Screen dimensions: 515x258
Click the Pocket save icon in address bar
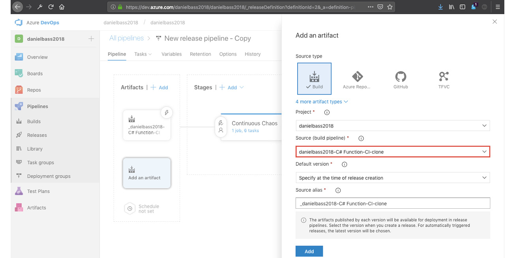[380, 7]
